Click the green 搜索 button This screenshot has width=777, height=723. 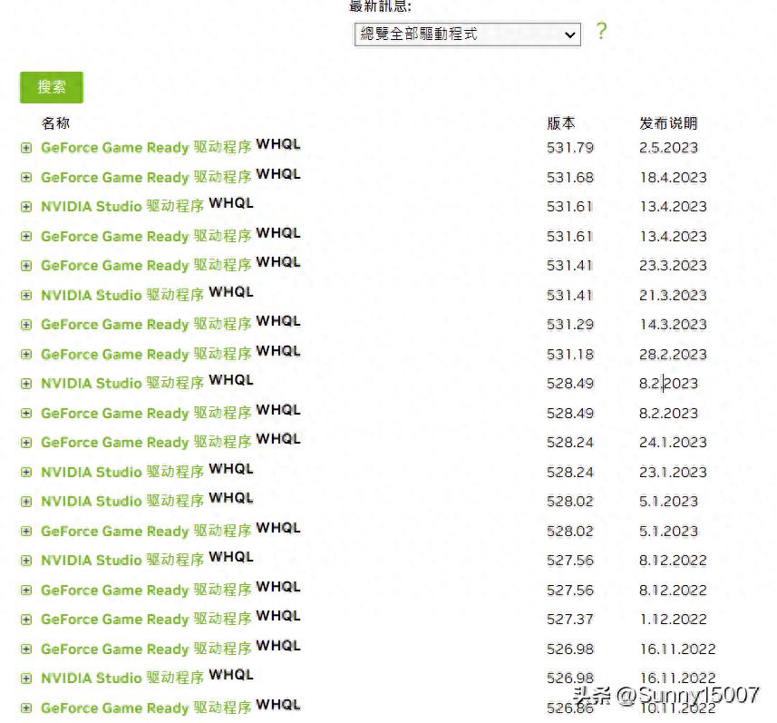point(52,87)
